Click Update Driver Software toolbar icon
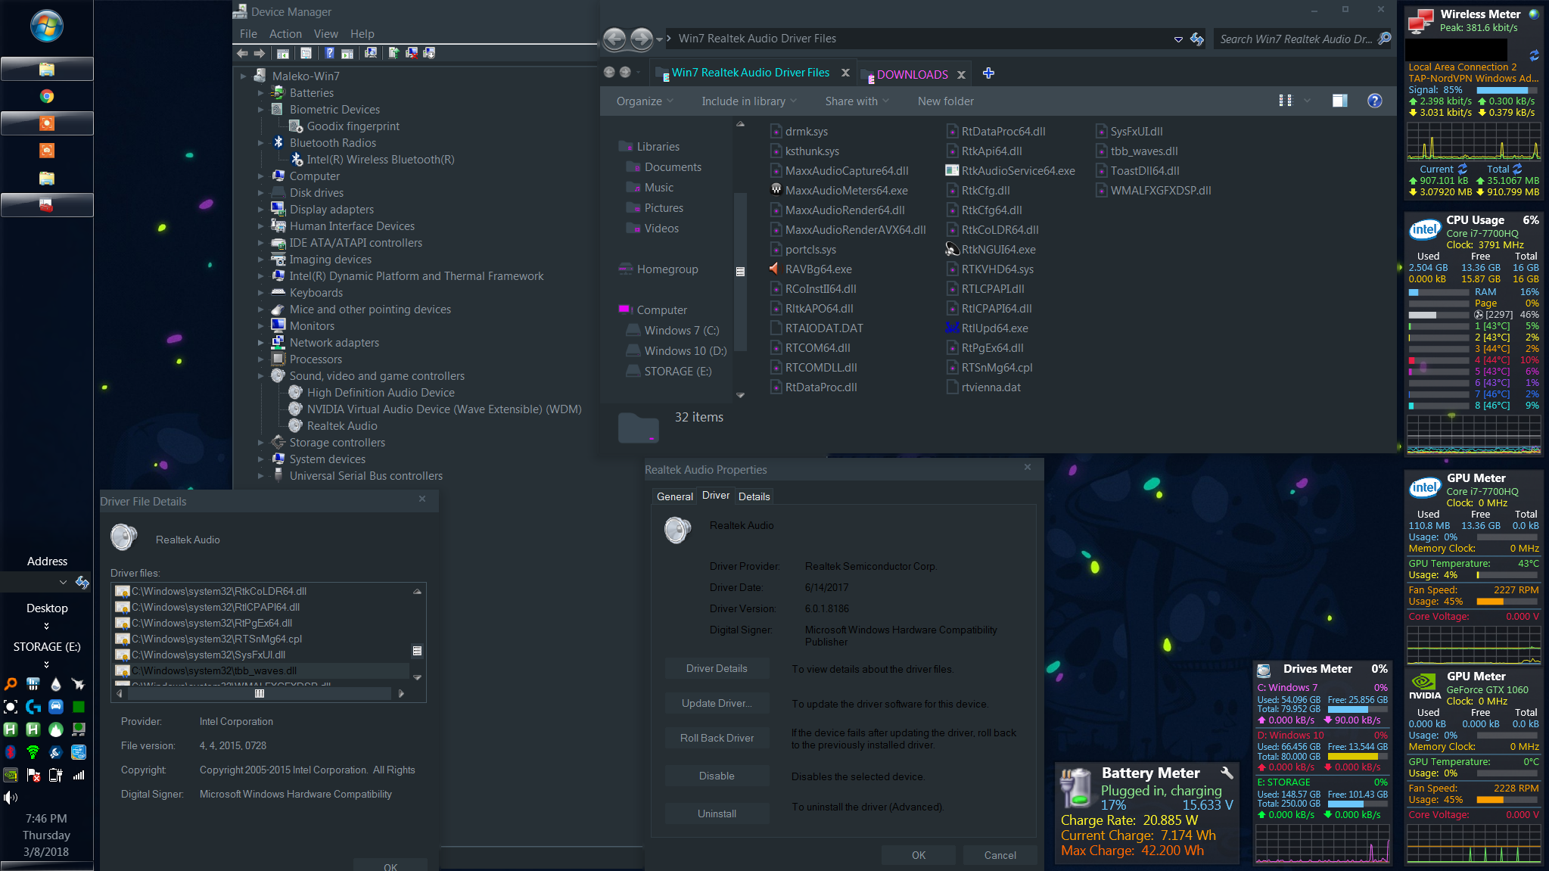This screenshot has height=871, width=1549. coord(393,53)
